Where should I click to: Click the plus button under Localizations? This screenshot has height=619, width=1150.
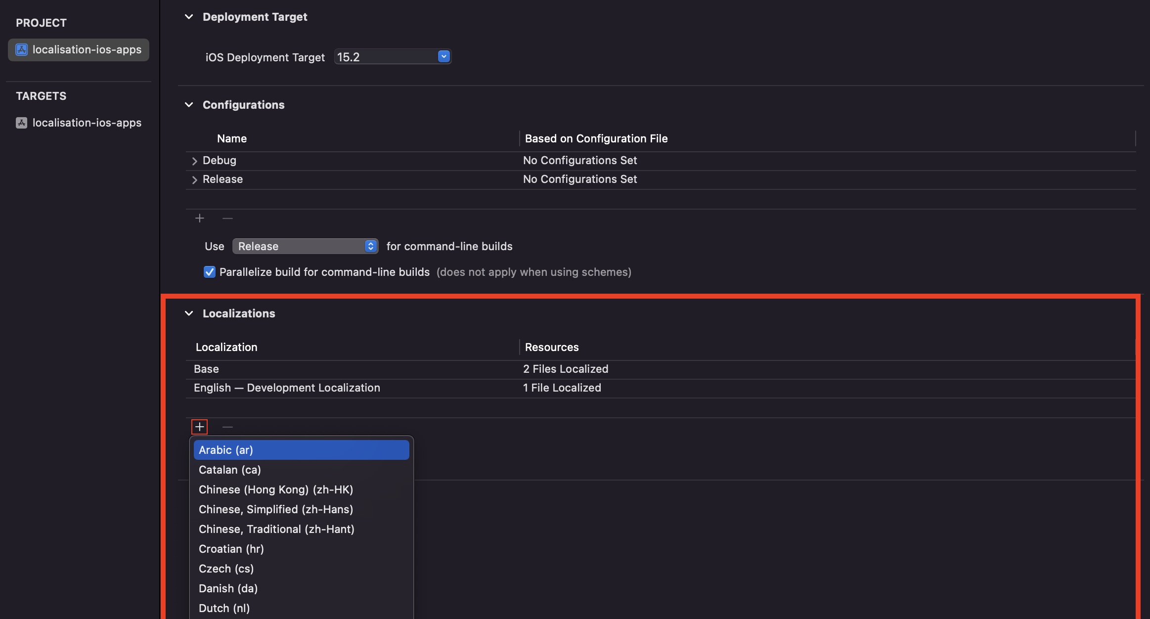[199, 427]
